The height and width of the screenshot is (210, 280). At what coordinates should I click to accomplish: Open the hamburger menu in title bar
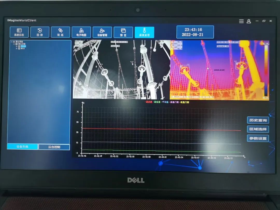(x=241, y=21)
